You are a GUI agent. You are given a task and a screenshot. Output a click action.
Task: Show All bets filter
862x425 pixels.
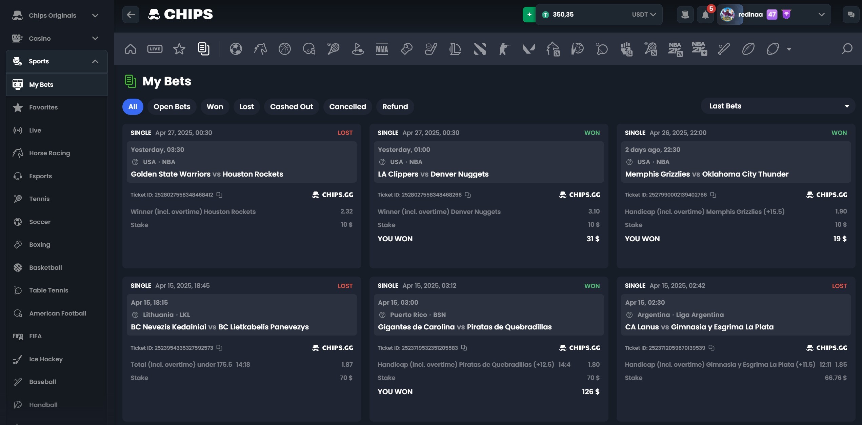[133, 107]
